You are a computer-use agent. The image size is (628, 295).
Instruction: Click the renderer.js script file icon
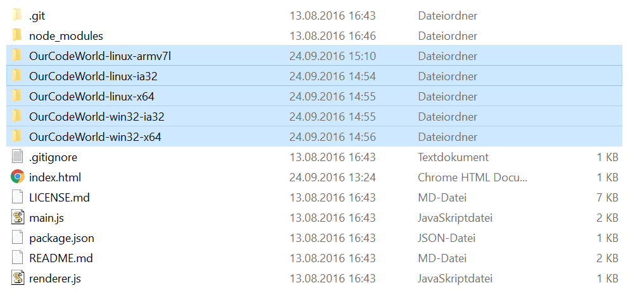click(x=17, y=278)
